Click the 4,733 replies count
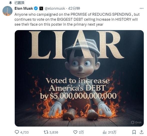The image size is (147, 136). pyautogui.click(x=24, y=132)
